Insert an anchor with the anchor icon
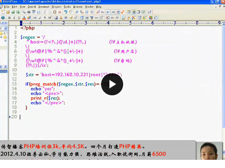 (61, 18)
